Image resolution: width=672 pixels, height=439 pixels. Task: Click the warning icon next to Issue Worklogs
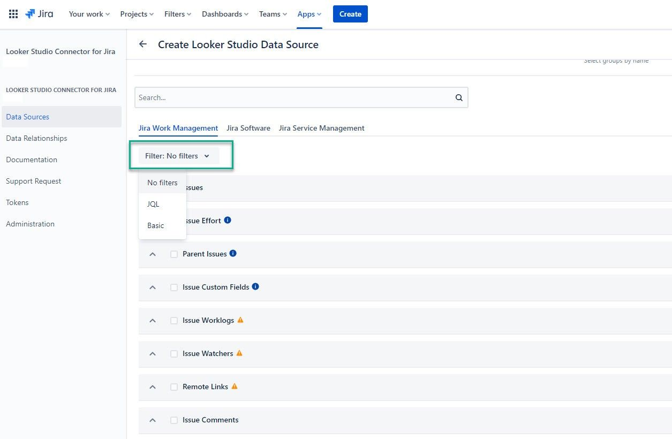click(x=240, y=320)
